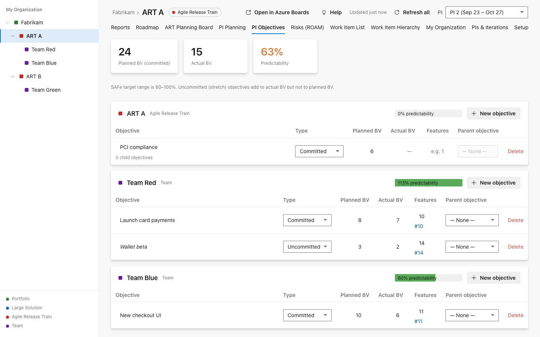Open the Type dropdown for Wallet beta
This screenshot has width=540, height=337.
(307, 247)
